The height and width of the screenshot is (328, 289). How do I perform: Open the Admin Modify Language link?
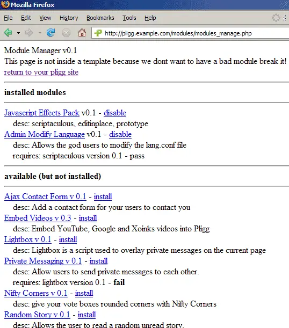click(x=45, y=134)
